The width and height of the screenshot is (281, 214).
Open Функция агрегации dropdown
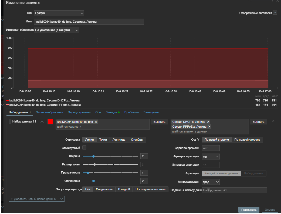point(211,157)
